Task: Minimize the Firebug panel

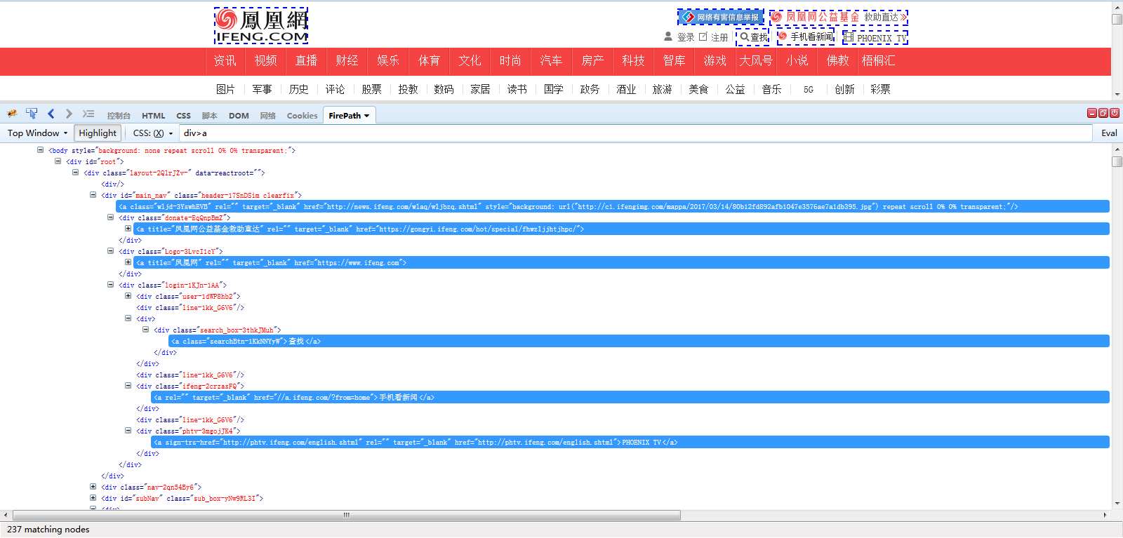Action: (1092, 113)
